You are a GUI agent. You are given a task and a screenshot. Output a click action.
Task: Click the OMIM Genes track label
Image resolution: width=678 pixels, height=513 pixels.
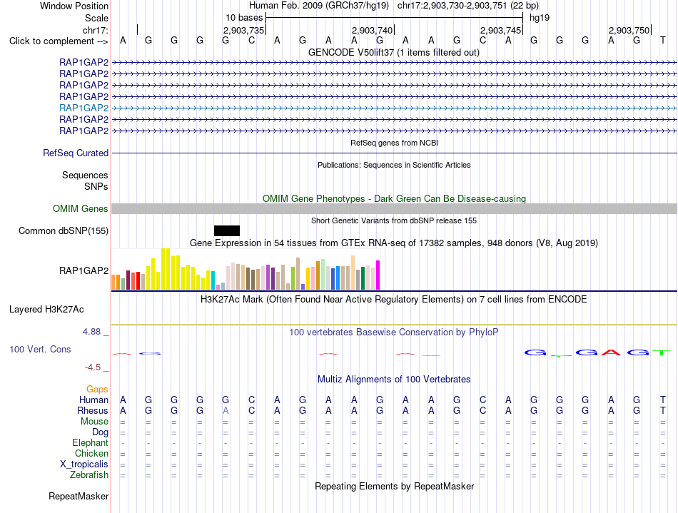click(x=81, y=209)
